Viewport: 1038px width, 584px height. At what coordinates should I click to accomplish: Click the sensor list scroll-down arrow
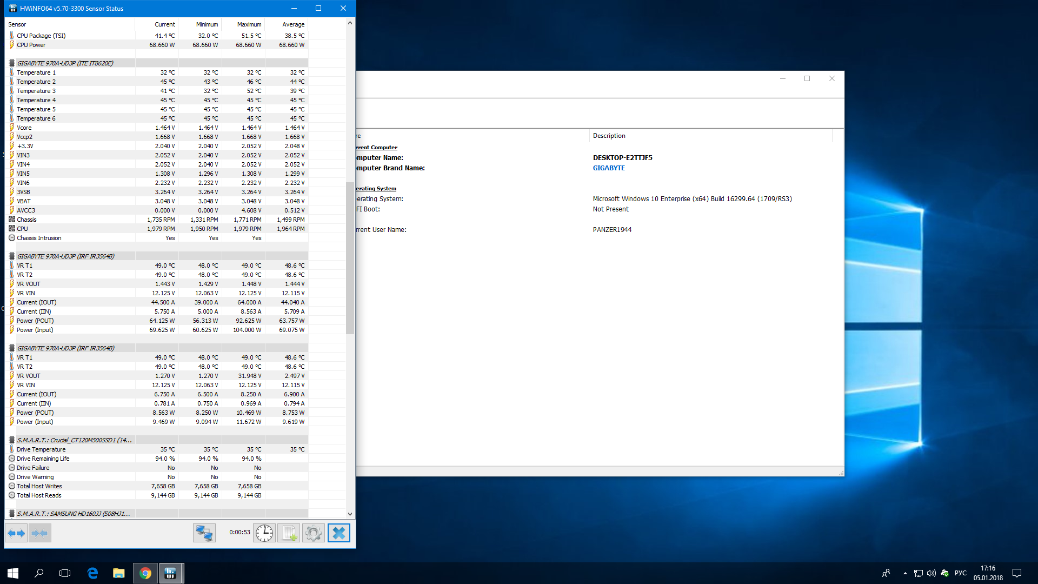click(350, 514)
